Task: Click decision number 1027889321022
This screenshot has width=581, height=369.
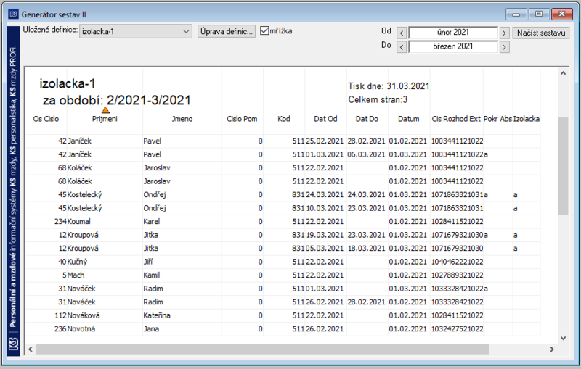Action: point(458,275)
